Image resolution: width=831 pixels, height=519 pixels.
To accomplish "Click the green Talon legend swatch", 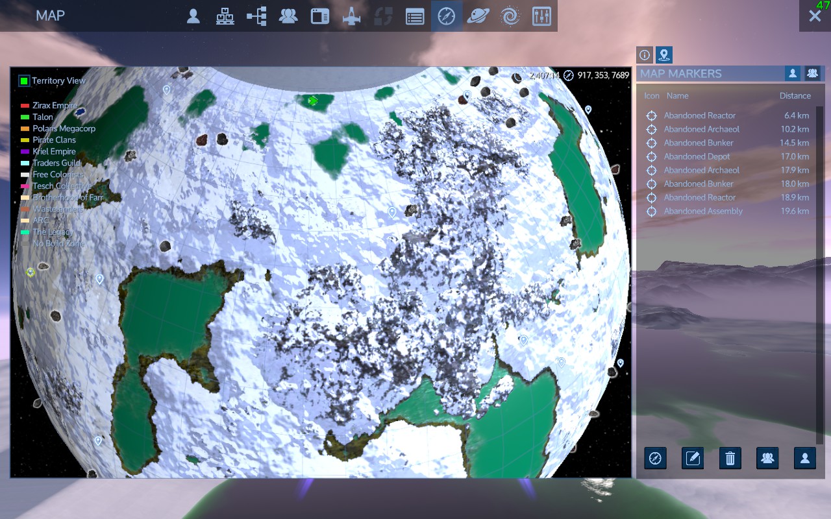I will [x=25, y=117].
